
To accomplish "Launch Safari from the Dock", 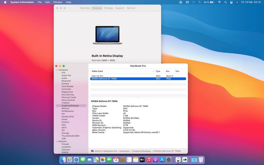I will 76,159.
